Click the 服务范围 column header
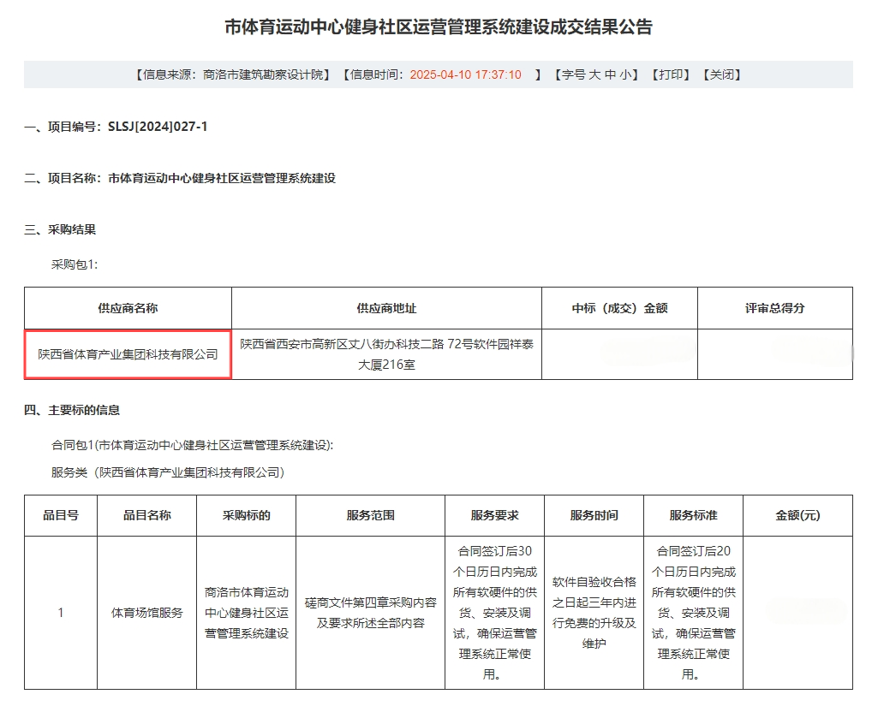Viewport: 872px width, 712px height. tap(370, 515)
